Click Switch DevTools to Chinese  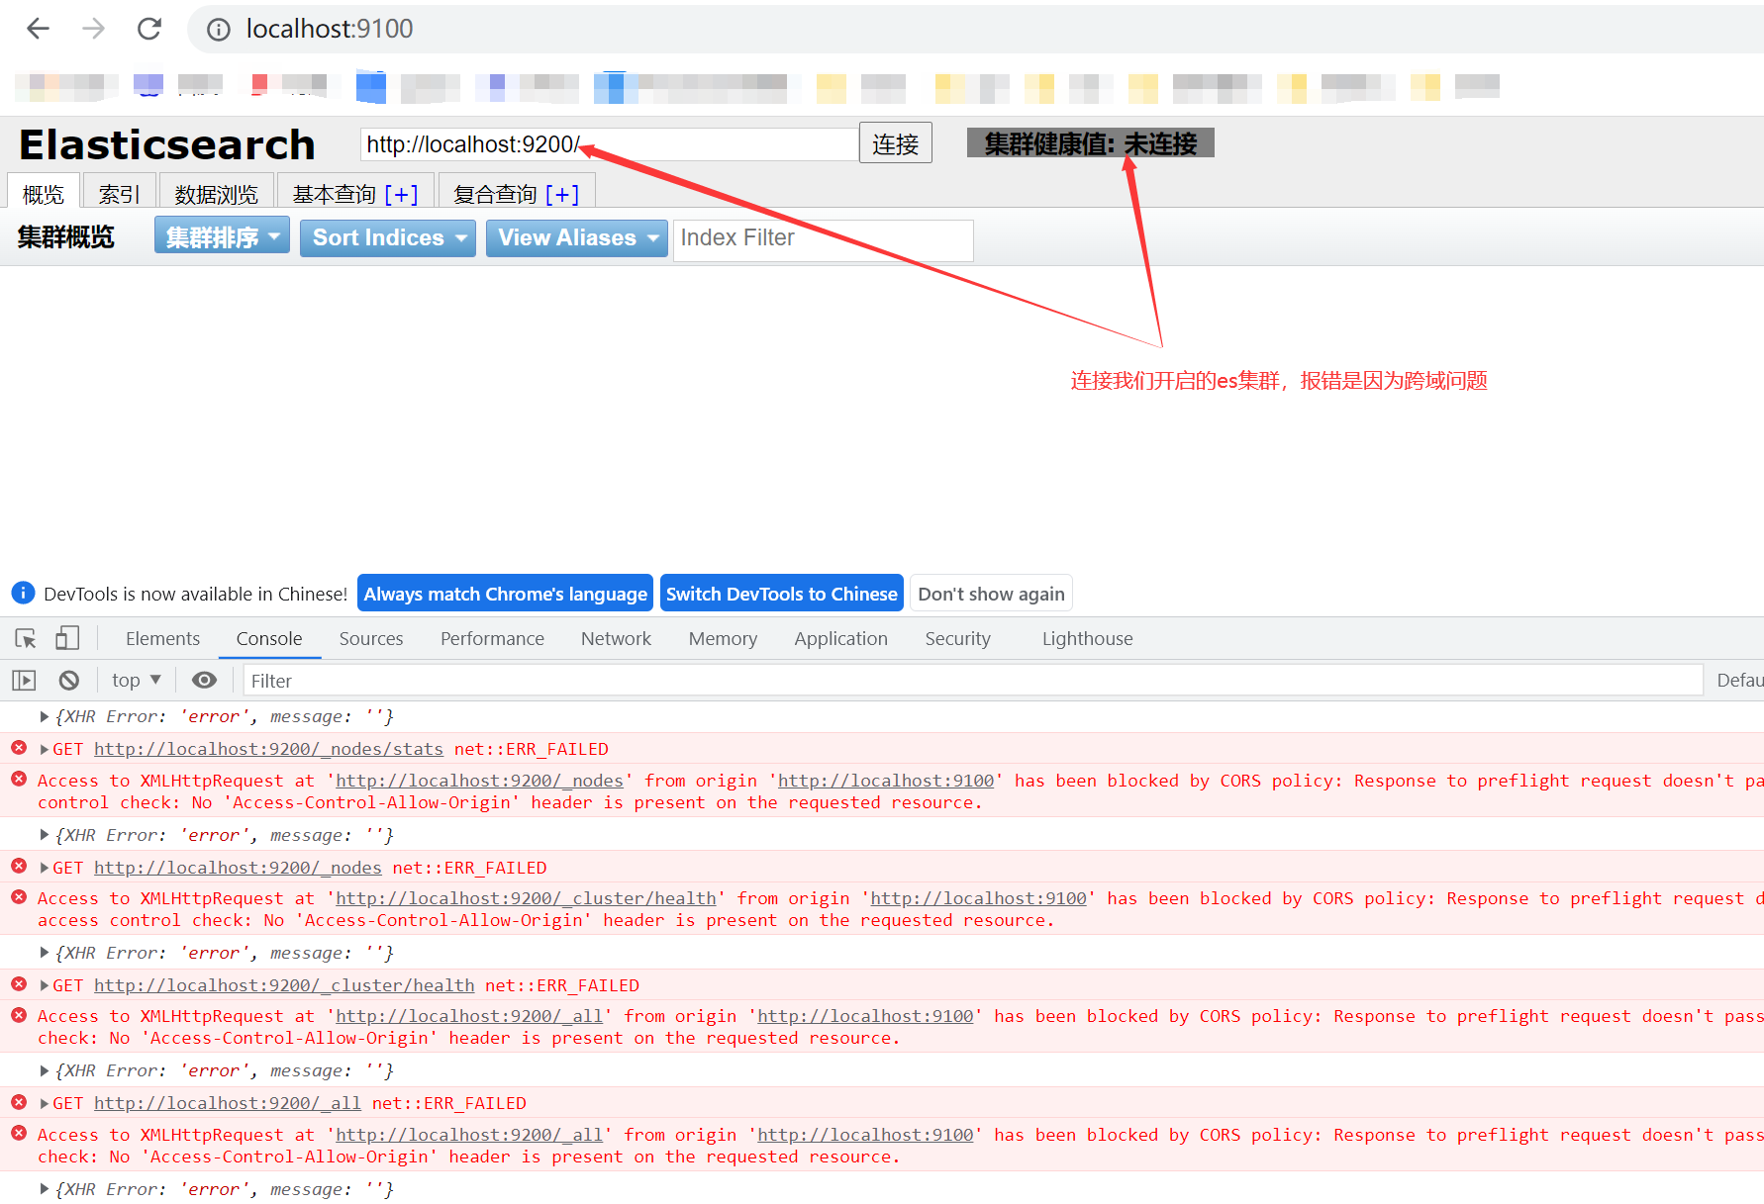pyautogui.click(x=781, y=593)
